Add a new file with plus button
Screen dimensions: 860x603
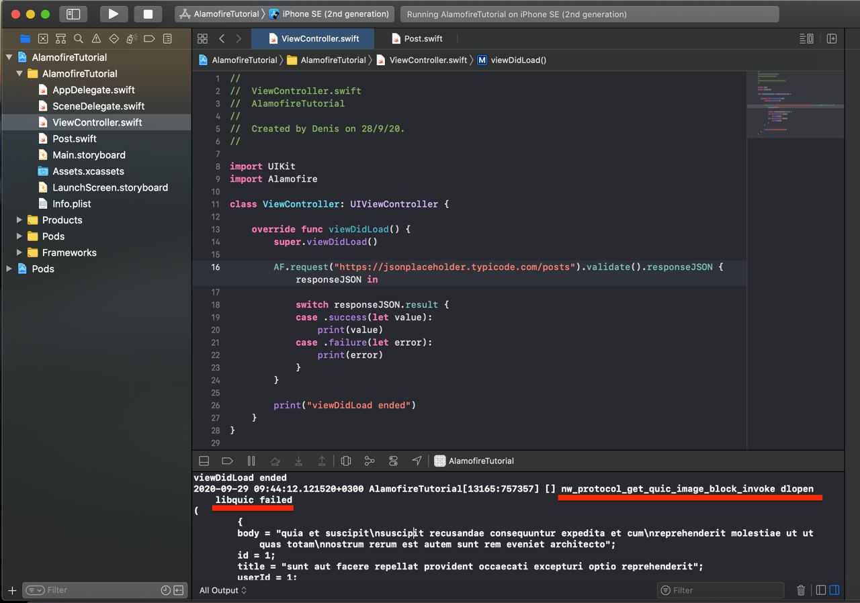[12, 590]
